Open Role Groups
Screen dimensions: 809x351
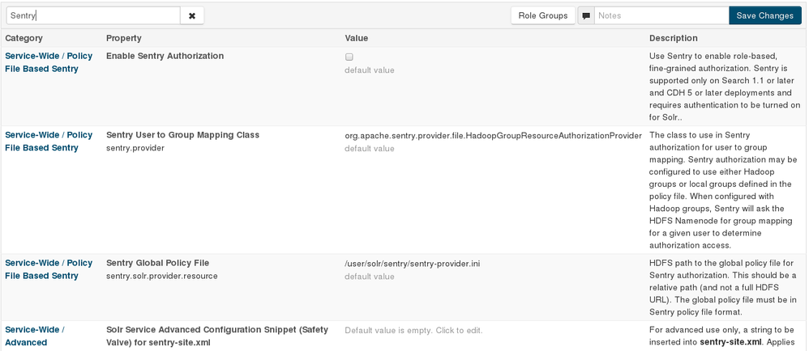[543, 15]
